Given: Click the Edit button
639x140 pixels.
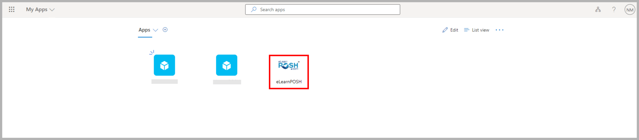Looking at the screenshot, I should 450,30.
